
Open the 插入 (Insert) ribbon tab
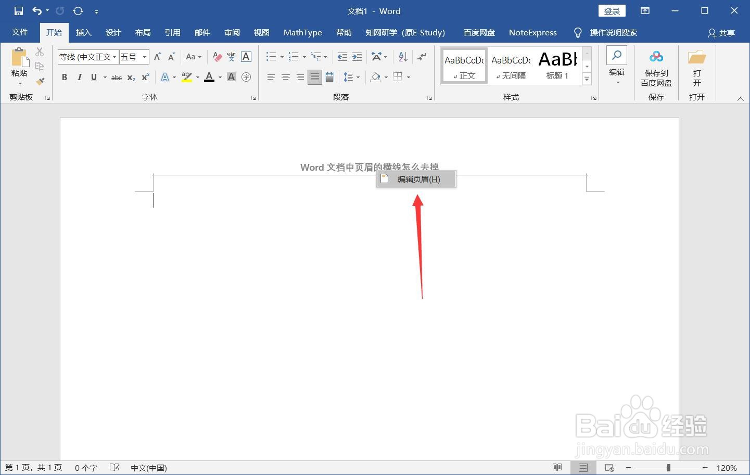pyautogui.click(x=84, y=33)
